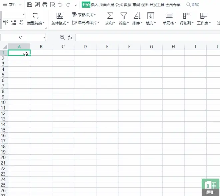Image resolution: width=220 pixels, height=196 pixels.
Task: Click in the formula bar input
Action: pyautogui.click(x=148, y=37)
